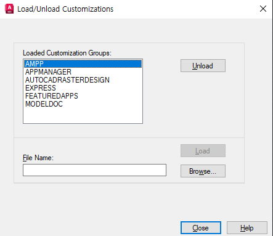Select the AMPP customization group
The width and height of the screenshot is (273, 236).
[x=83, y=63]
